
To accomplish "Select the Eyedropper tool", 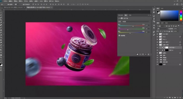I will [x=1, y=22].
